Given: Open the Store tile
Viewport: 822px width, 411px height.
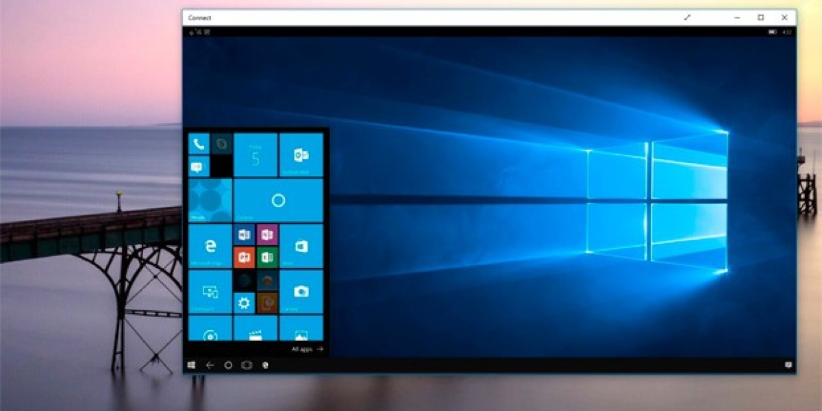Looking at the screenshot, I should tap(301, 246).
